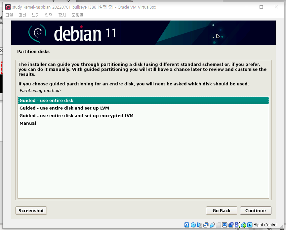The image size is (286, 230).
Task: Click the virtualization features status icon
Action: [237, 225]
